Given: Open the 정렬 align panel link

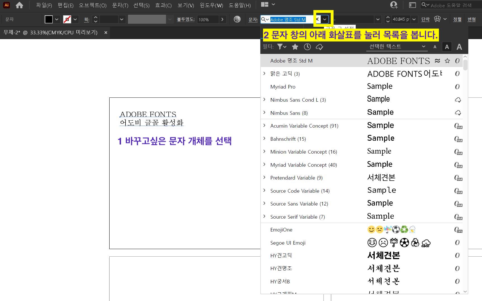Looking at the screenshot, I should pos(457,19).
